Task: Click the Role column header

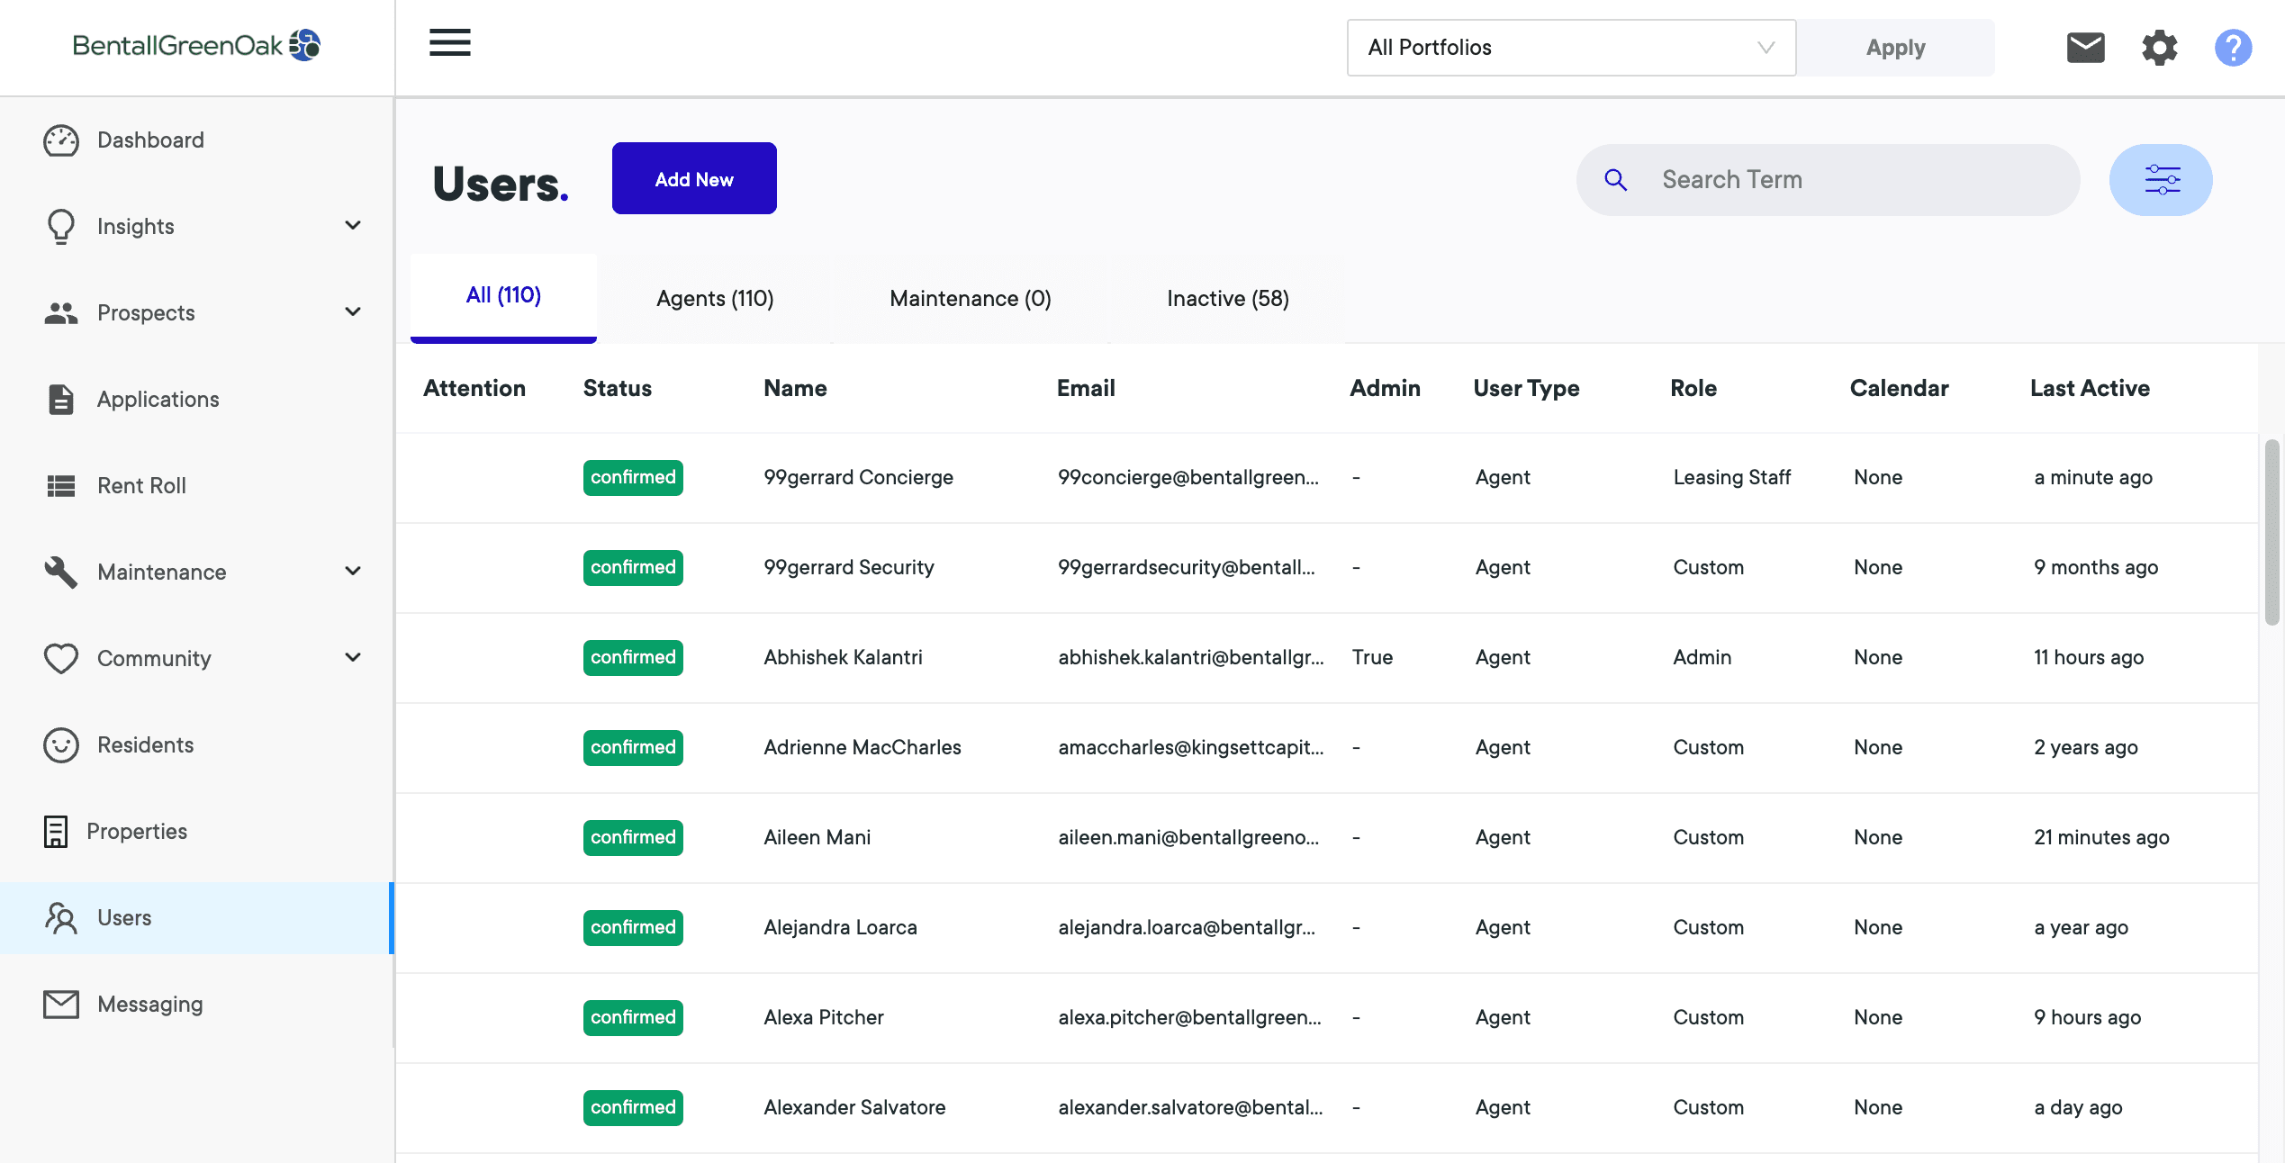Action: pos(1693,388)
